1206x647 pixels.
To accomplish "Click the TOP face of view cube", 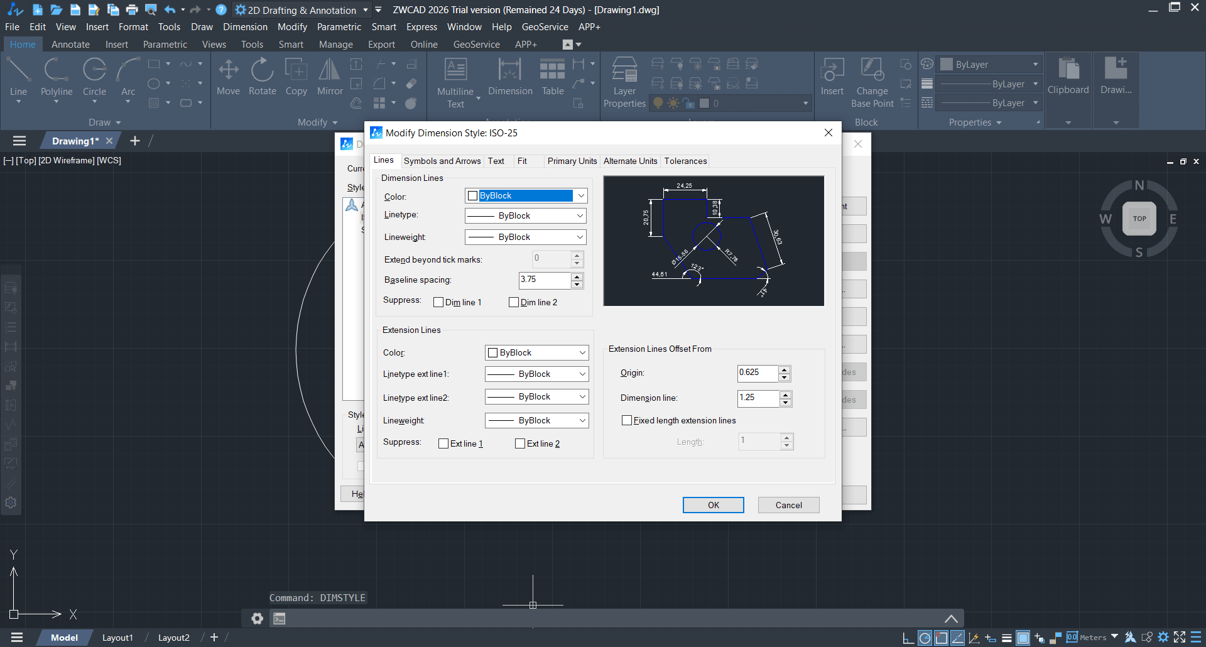I will (x=1139, y=219).
